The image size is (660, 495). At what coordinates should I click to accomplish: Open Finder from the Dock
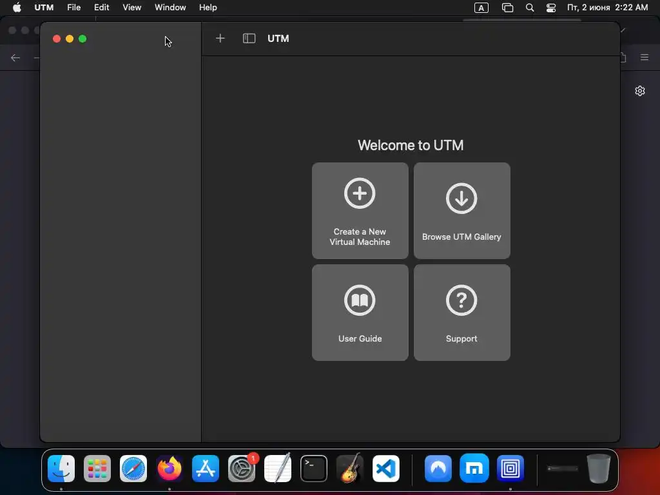(61, 469)
